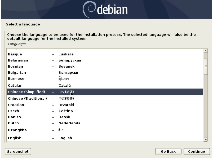The image size is (212, 158).
Task: Select Bosnian - Bosanski language
Action: 105,67
